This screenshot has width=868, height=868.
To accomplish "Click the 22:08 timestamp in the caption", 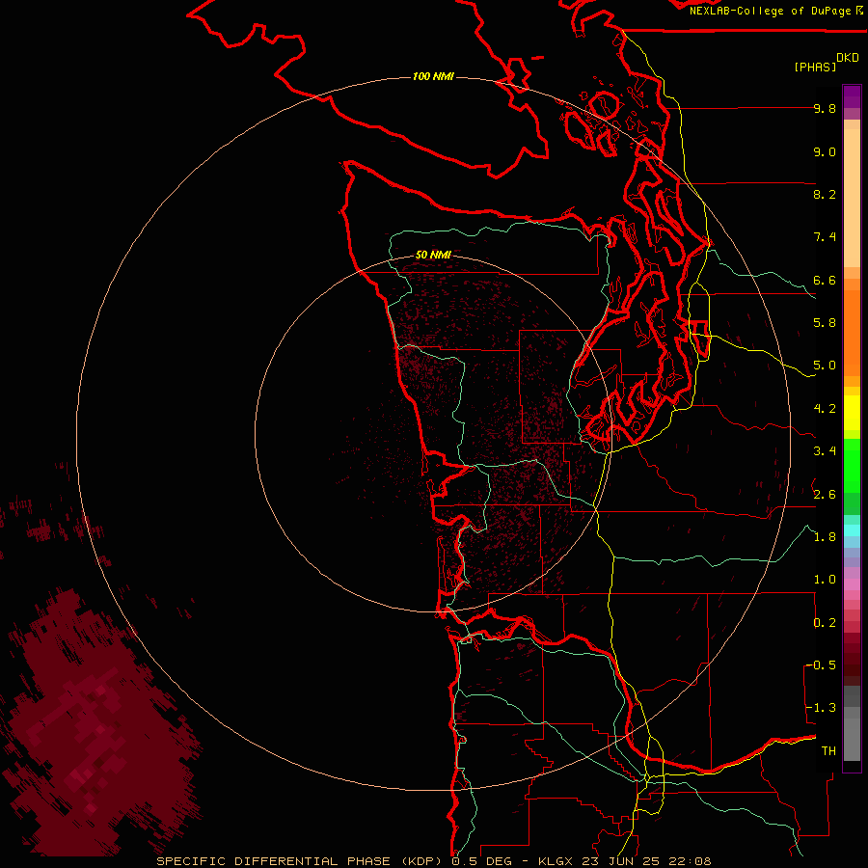I will coord(691,861).
